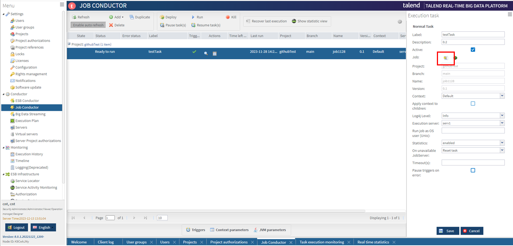Open Execution History in menu
The width and height of the screenshot is (513, 246).
coord(29,154)
